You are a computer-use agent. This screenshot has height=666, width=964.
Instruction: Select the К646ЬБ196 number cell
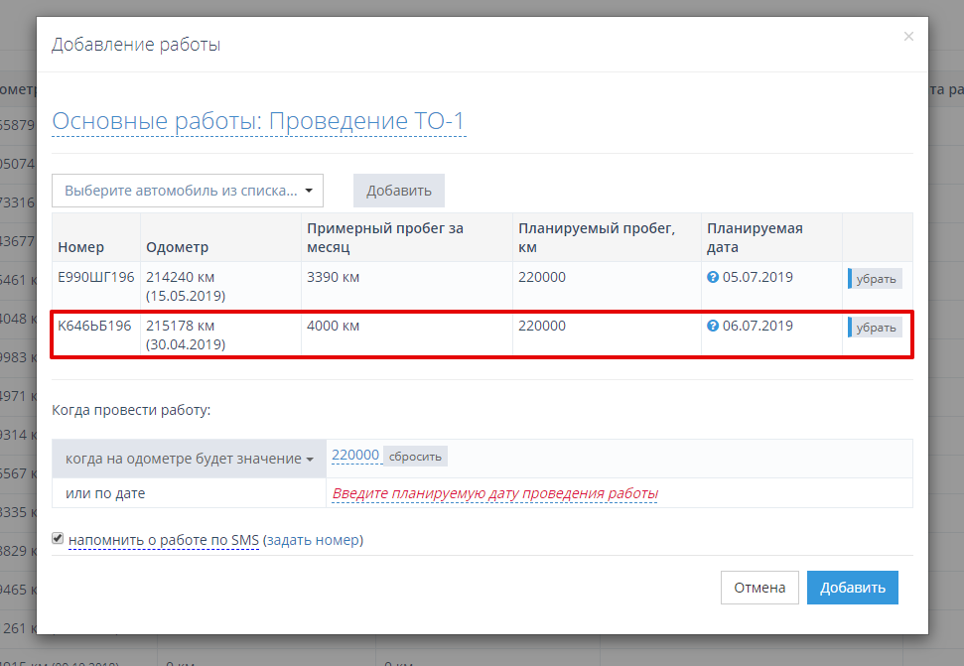tap(94, 326)
